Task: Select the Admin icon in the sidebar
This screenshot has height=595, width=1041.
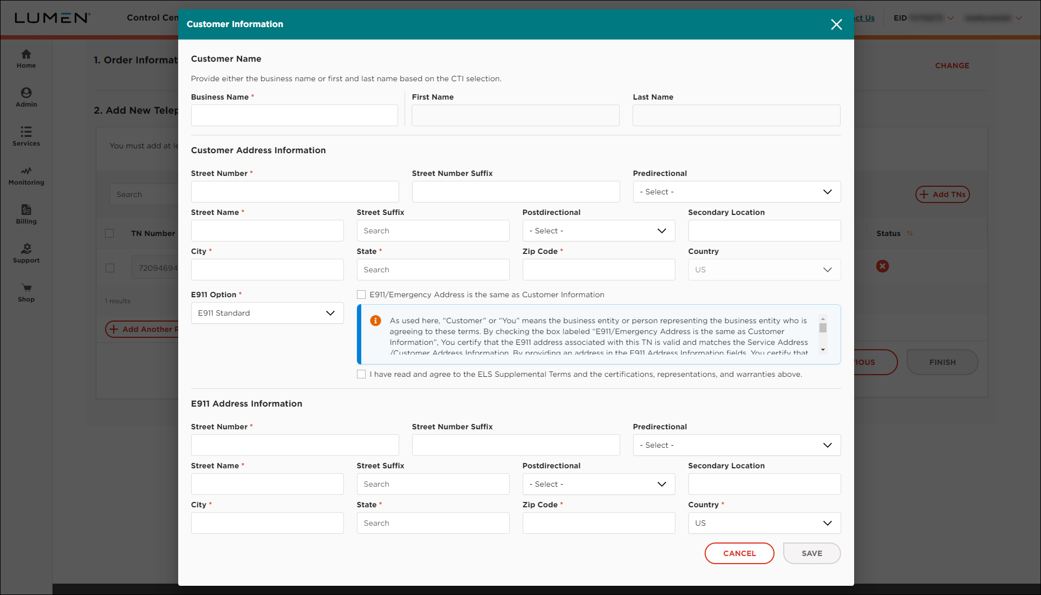Action: click(26, 96)
